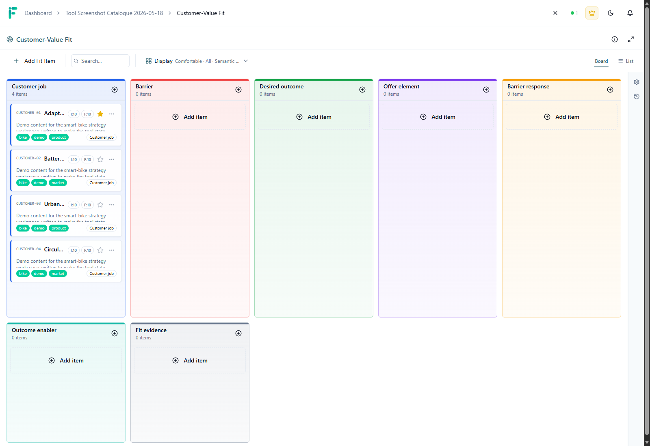Click market tag on CUSTOMER-02 card
The height and width of the screenshot is (446, 650).
(58, 183)
